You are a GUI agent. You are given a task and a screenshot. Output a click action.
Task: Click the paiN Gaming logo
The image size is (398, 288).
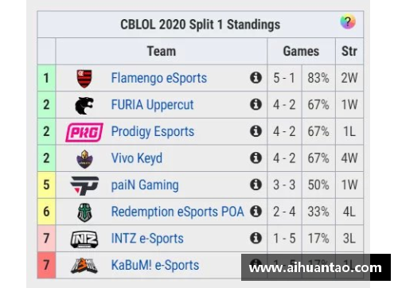coord(84,185)
